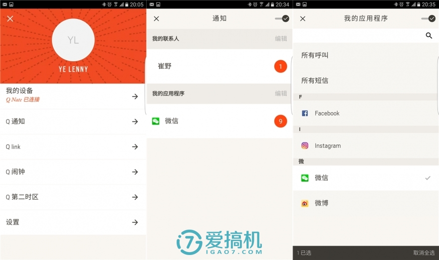Open the arrow next to 我的设备
This screenshot has height=260, width=439.
(x=135, y=97)
